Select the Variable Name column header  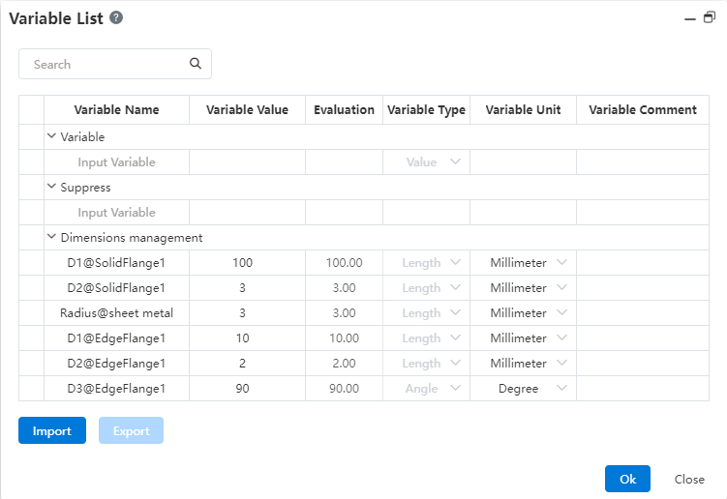point(116,110)
